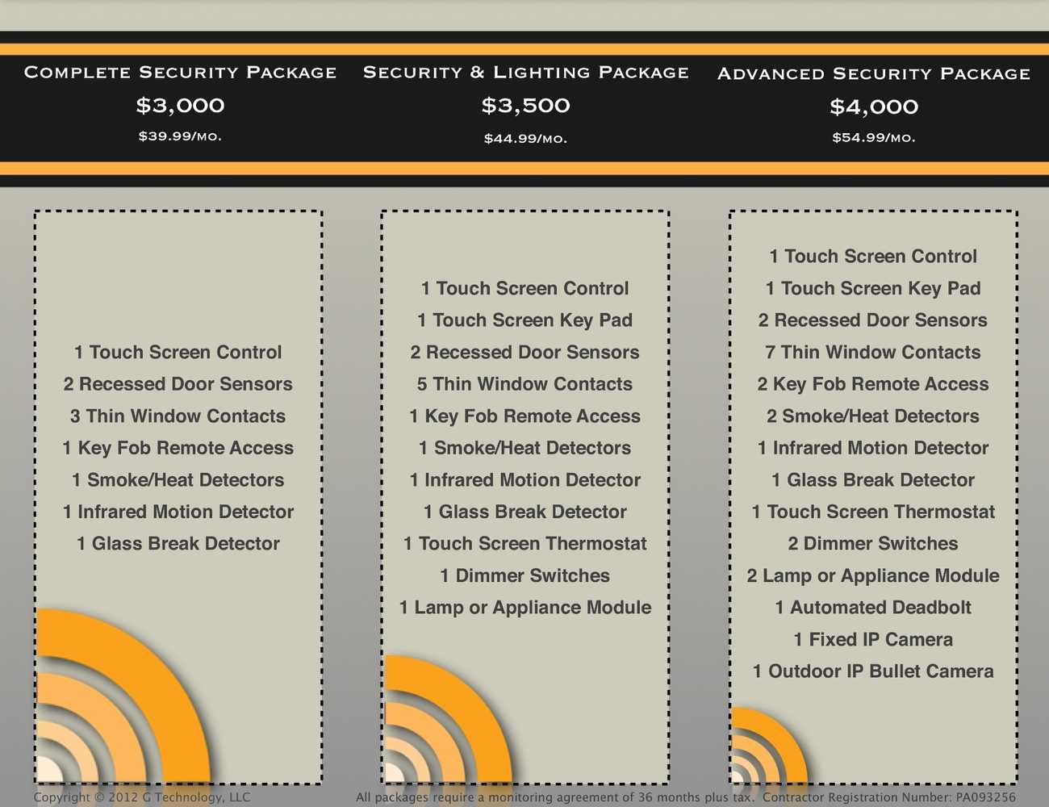Click '1 Touch Screen Thermostat' in Security & Lighting list
Image resolution: width=1049 pixels, height=807 pixels.
(525, 544)
